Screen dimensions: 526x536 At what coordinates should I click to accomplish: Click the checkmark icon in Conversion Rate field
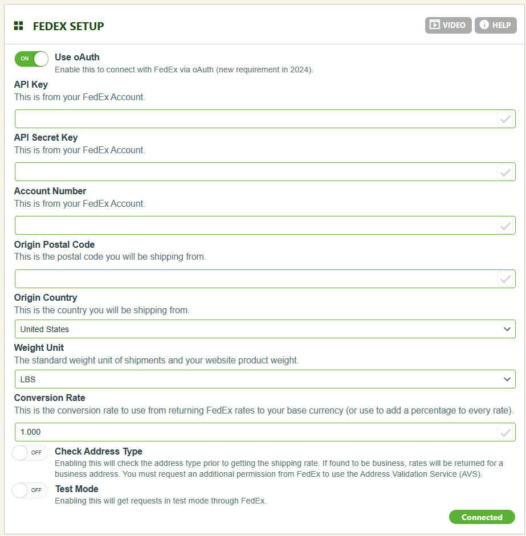point(505,432)
